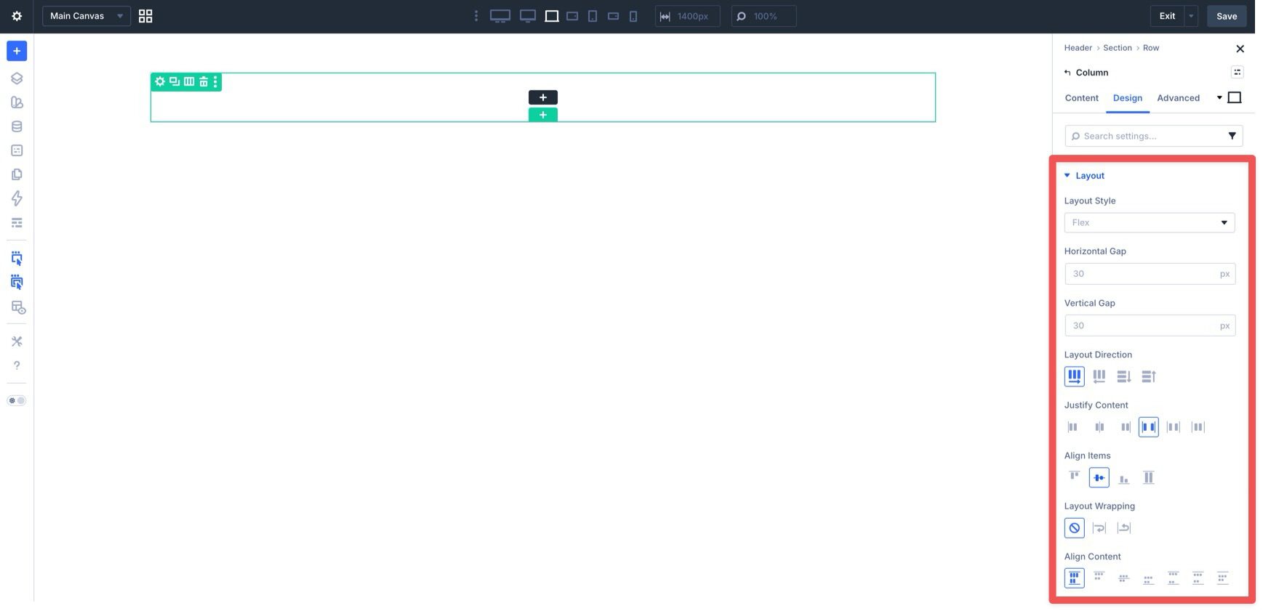This screenshot has height=611, width=1263.
Task: Open row settings gear on green toolbar
Action: [160, 81]
